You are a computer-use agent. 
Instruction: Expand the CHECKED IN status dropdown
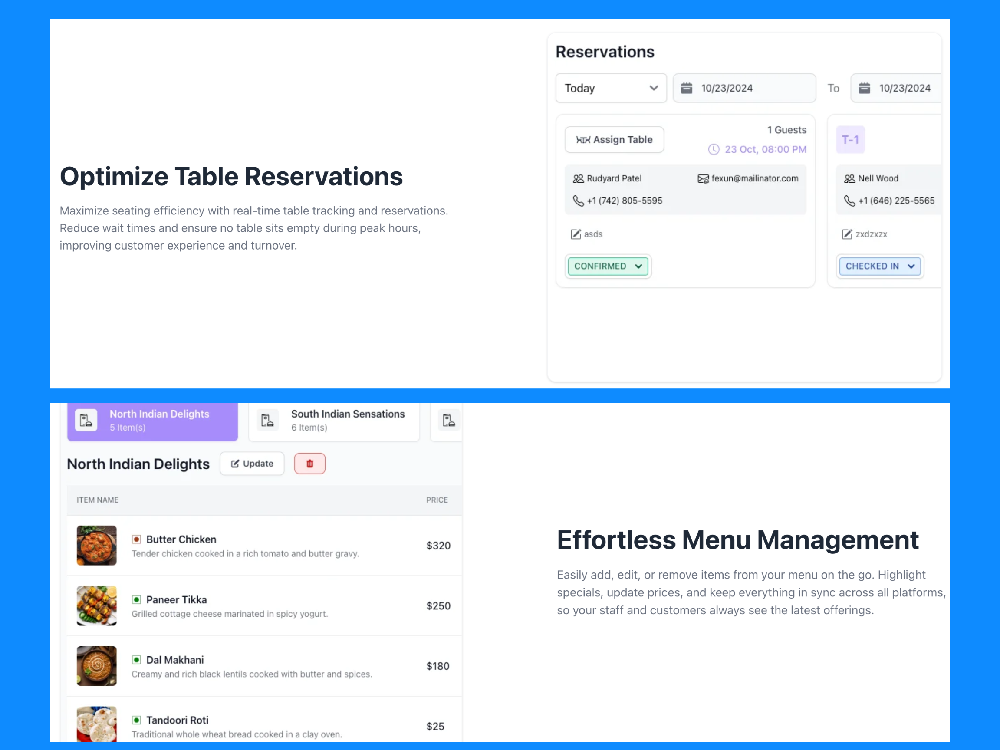(879, 266)
